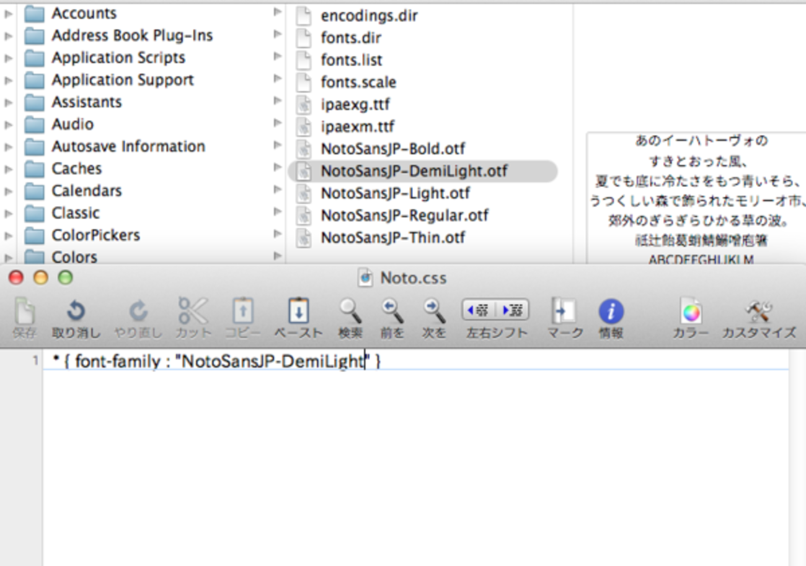
Task: Open search with the 検索 magnifier icon
Action: pyautogui.click(x=350, y=311)
